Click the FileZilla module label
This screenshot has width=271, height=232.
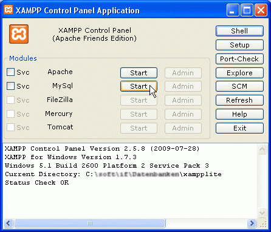tap(60, 100)
